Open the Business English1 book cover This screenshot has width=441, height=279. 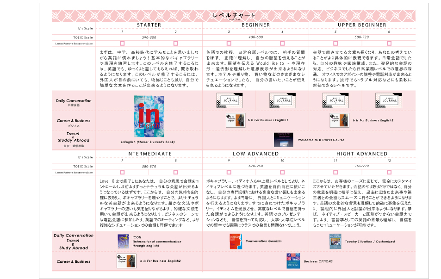pos(236,120)
